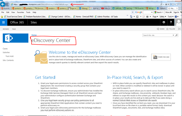
Task: Switch to the Set Leg... browser tab
Action: tap(128, 8)
